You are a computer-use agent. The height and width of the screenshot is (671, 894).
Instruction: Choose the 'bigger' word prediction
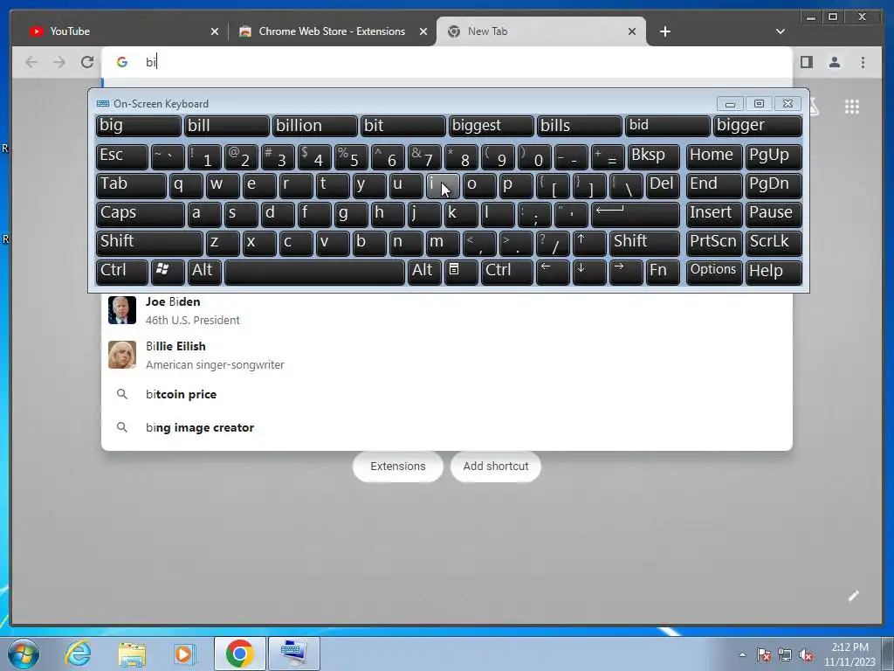758,126
